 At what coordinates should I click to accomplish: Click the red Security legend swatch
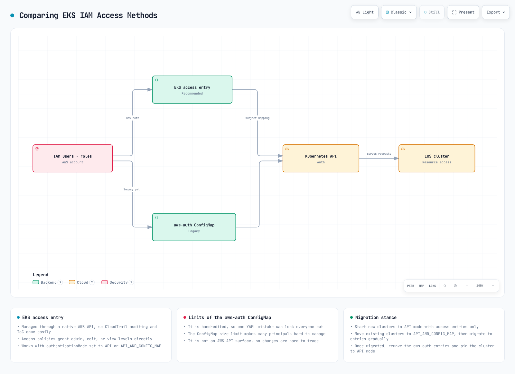click(x=105, y=282)
